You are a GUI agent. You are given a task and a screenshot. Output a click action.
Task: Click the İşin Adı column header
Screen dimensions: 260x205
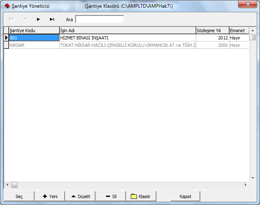point(127,31)
